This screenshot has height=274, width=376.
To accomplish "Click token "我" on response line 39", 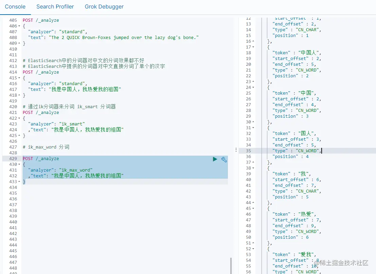I will pyautogui.click(x=304, y=174).
